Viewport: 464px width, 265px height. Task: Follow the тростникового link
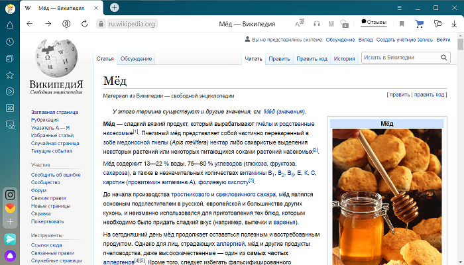pos(190,194)
